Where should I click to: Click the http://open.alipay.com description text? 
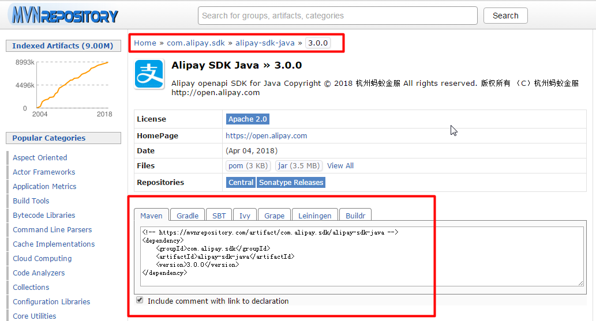(x=216, y=93)
